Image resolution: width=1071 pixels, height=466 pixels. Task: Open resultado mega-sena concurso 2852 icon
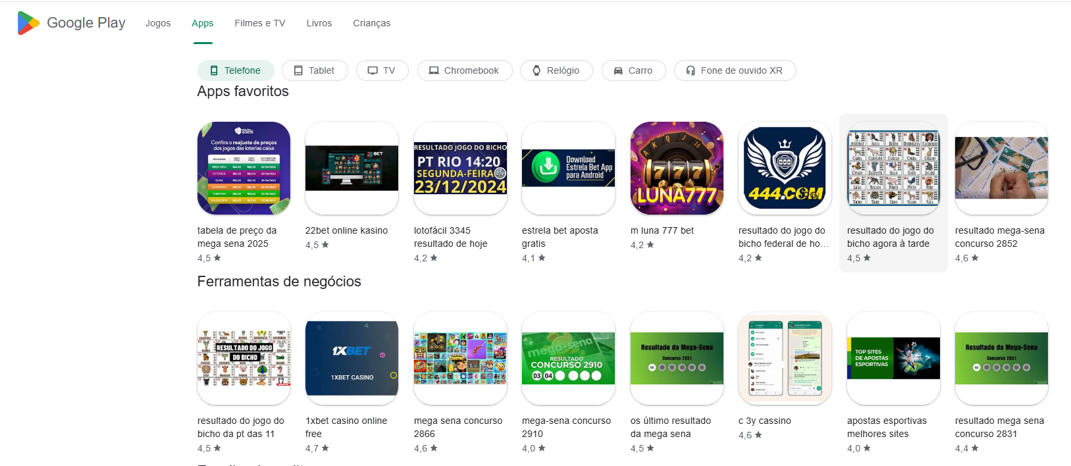pyautogui.click(x=1001, y=168)
